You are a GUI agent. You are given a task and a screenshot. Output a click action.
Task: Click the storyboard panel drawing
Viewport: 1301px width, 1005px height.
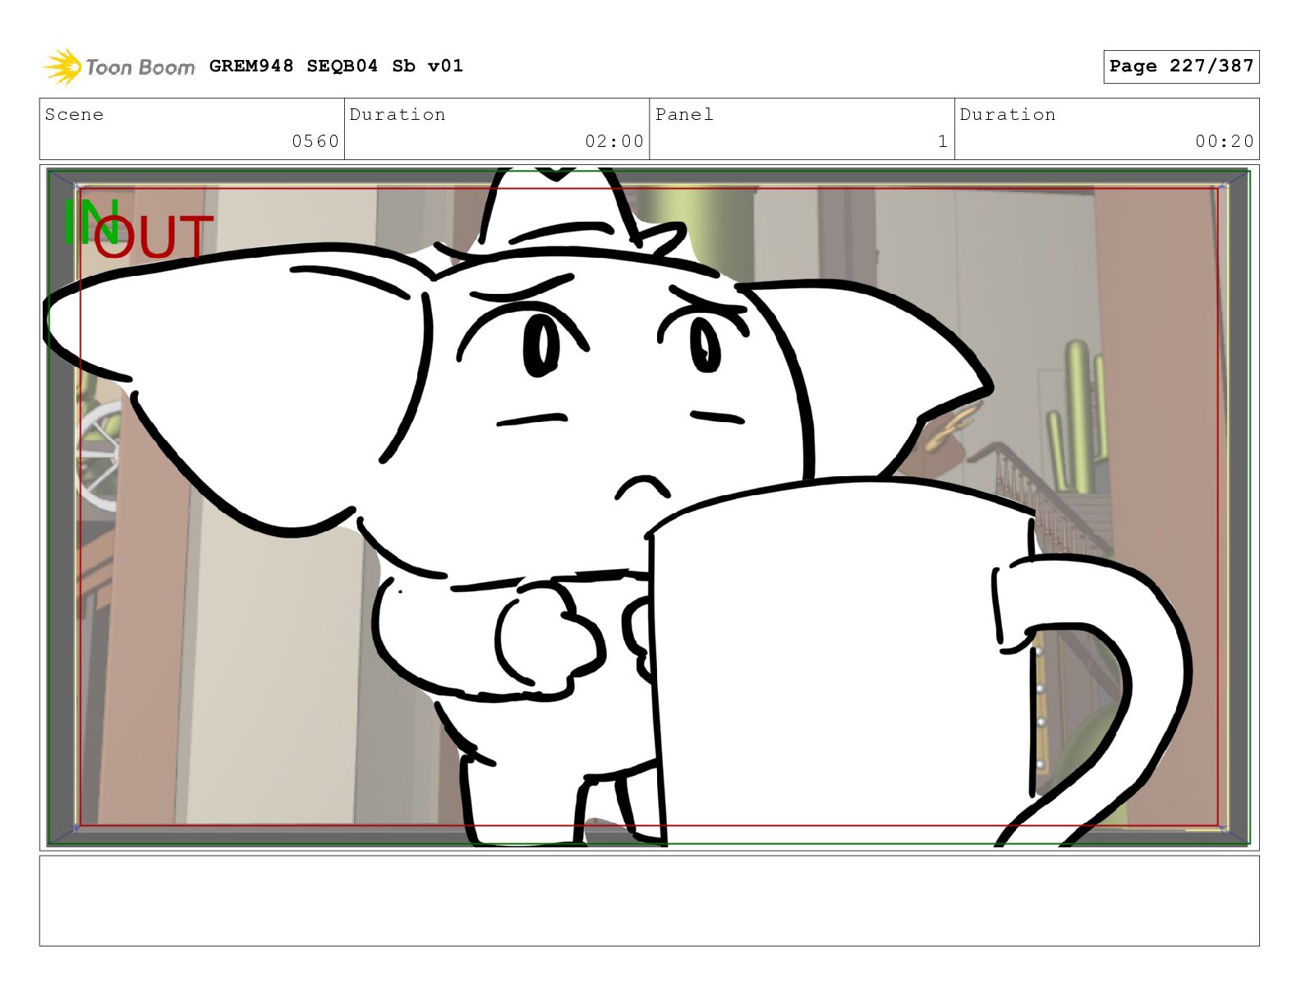click(649, 507)
